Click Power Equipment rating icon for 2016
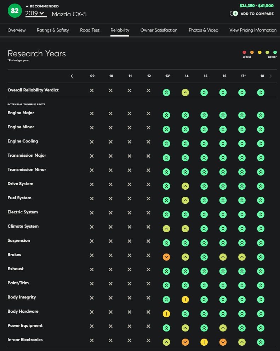Viewport: 280px width, 351px height. [x=223, y=328]
